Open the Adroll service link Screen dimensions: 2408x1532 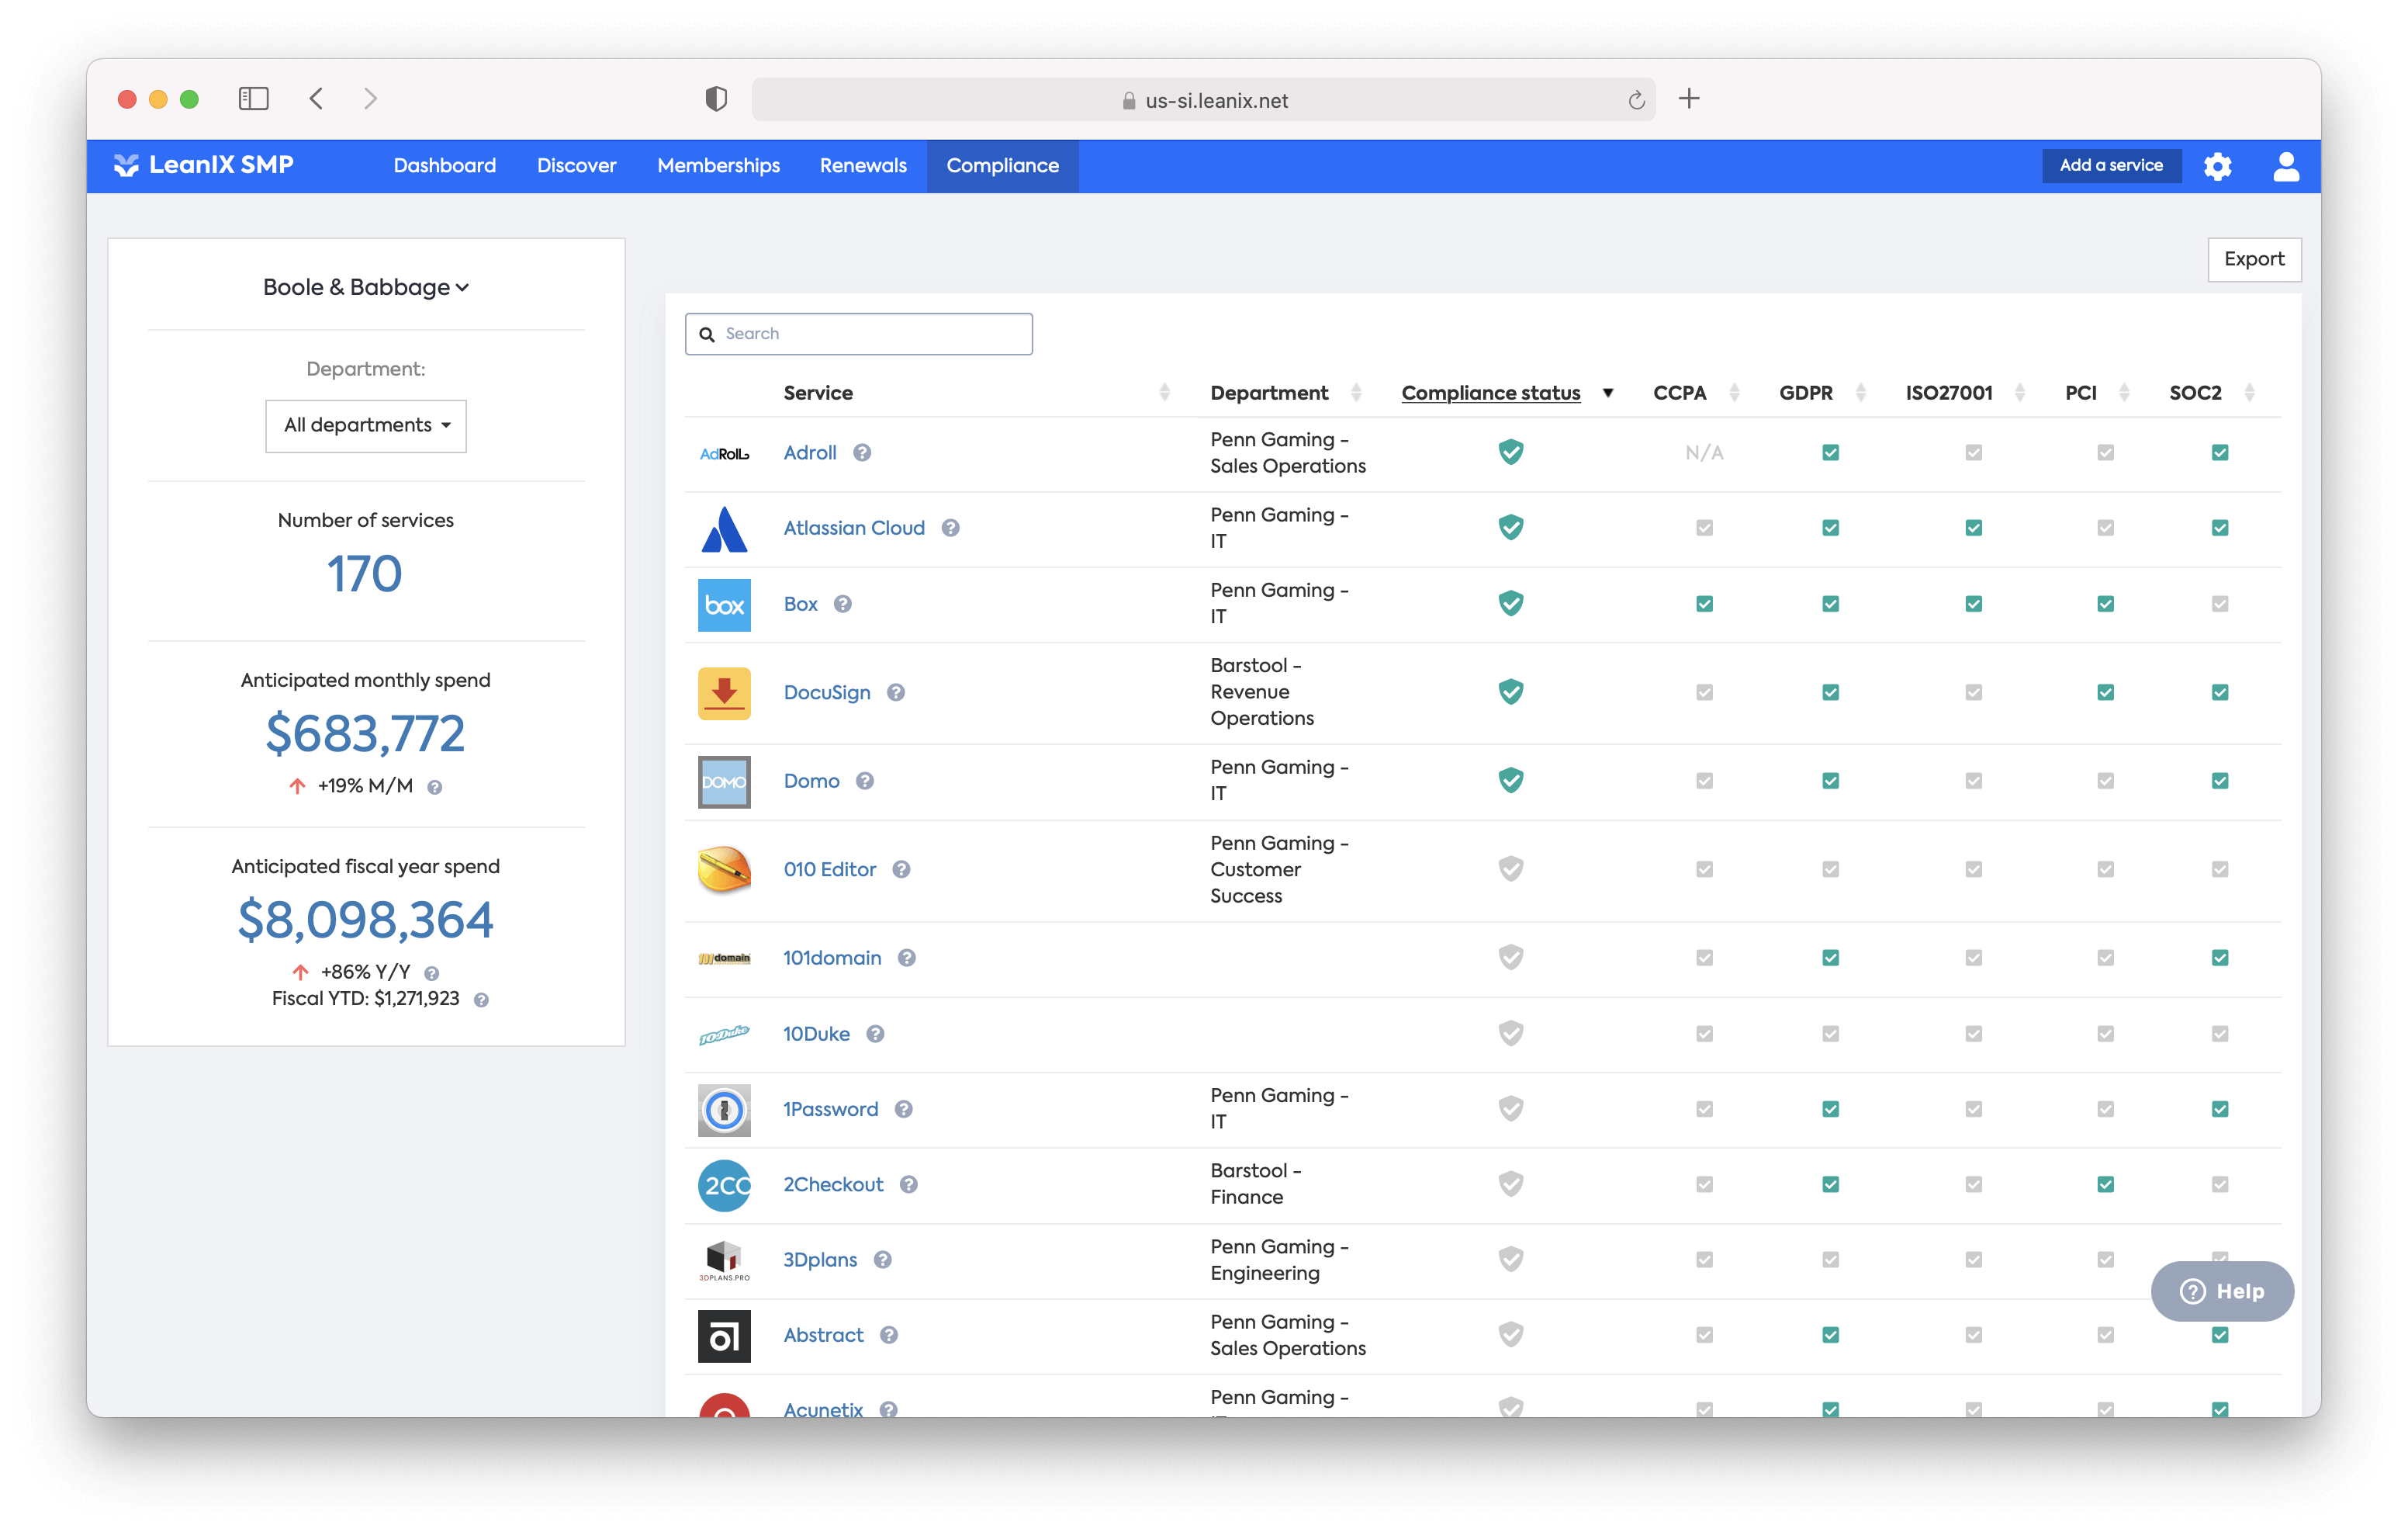tap(809, 452)
